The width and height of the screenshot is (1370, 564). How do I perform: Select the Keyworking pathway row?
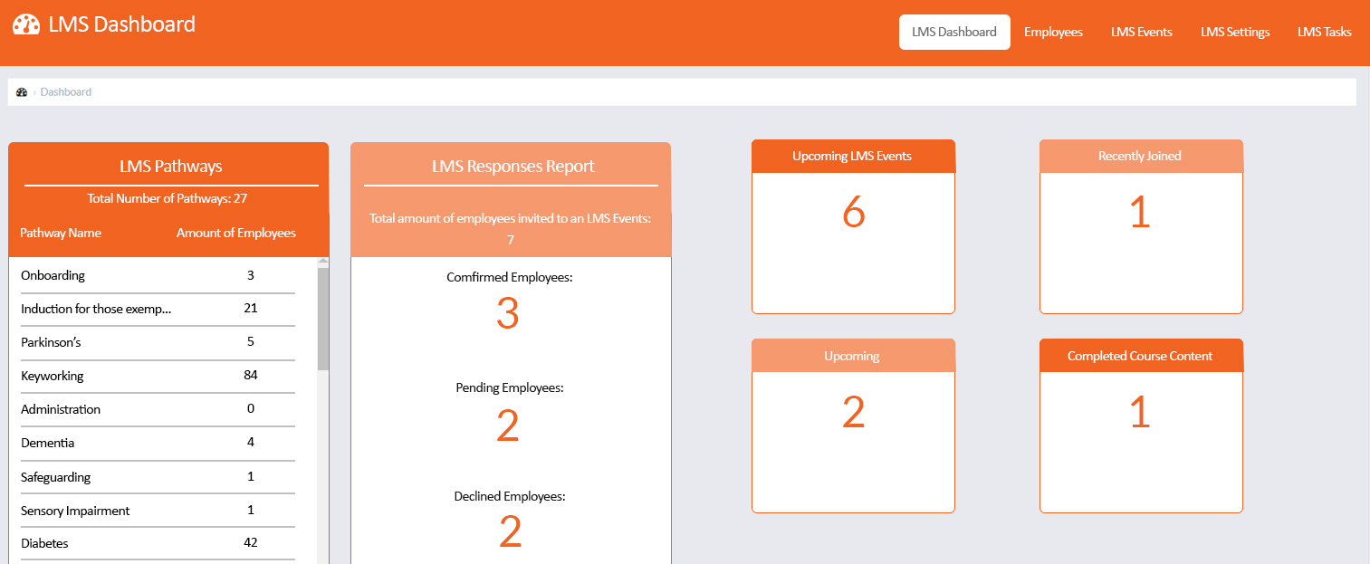pos(158,376)
